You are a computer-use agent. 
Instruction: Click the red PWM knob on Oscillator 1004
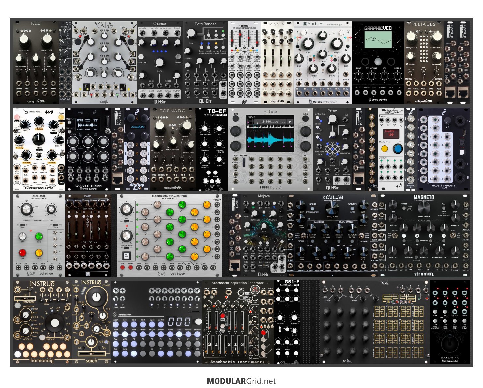23,252
